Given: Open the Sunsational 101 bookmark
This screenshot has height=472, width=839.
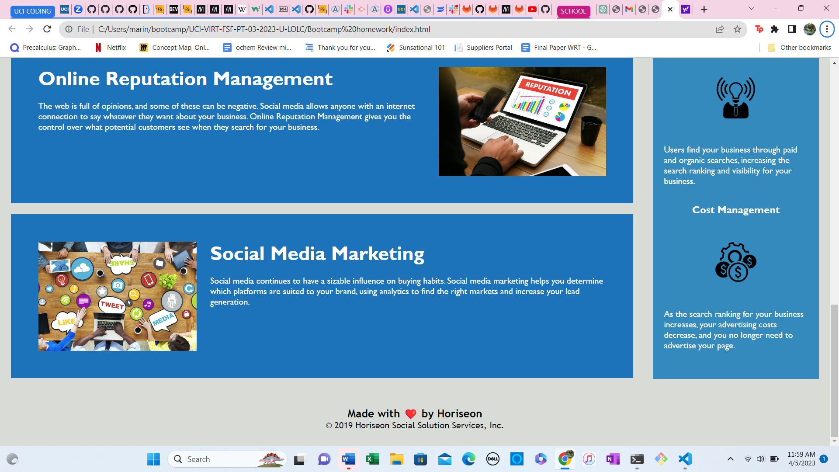Looking at the screenshot, I should coord(416,48).
